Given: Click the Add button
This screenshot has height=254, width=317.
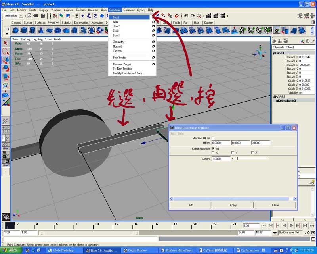Looking at the screenshot, I should [191, 205].
